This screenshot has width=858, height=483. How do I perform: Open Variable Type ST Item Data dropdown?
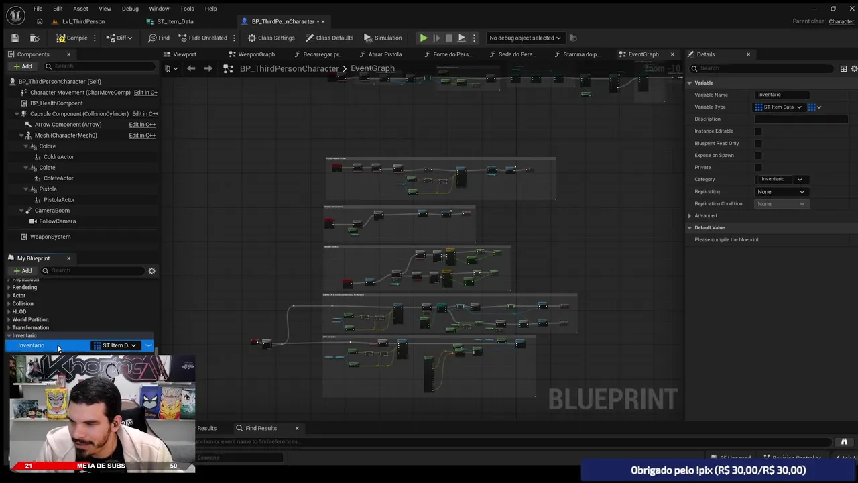pyautogui.click(x=779, y=107)
